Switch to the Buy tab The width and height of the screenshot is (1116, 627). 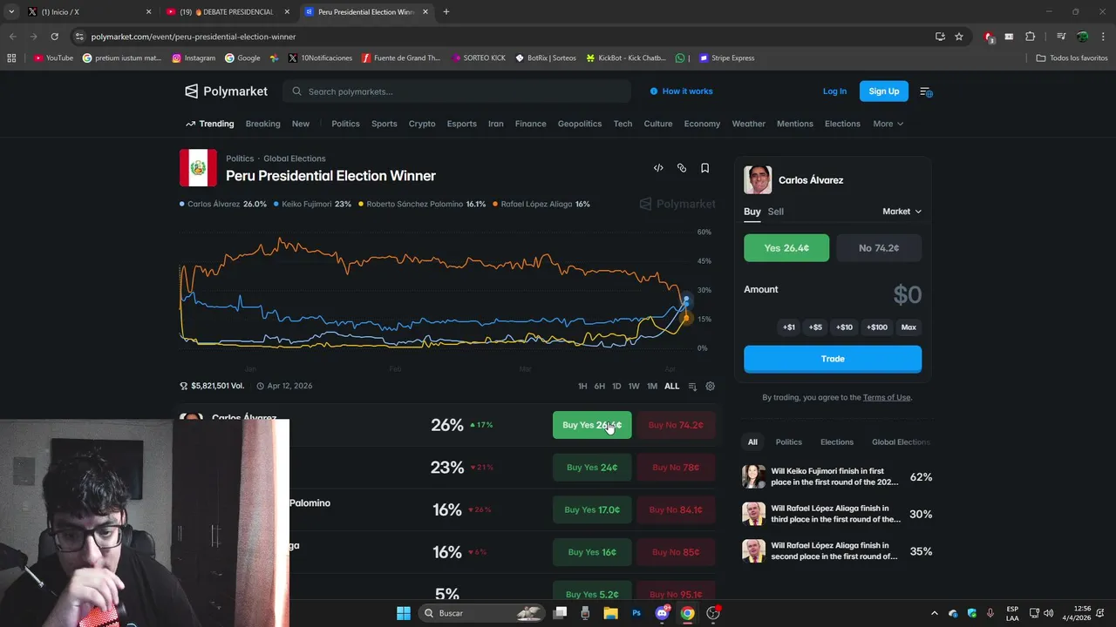752,212
